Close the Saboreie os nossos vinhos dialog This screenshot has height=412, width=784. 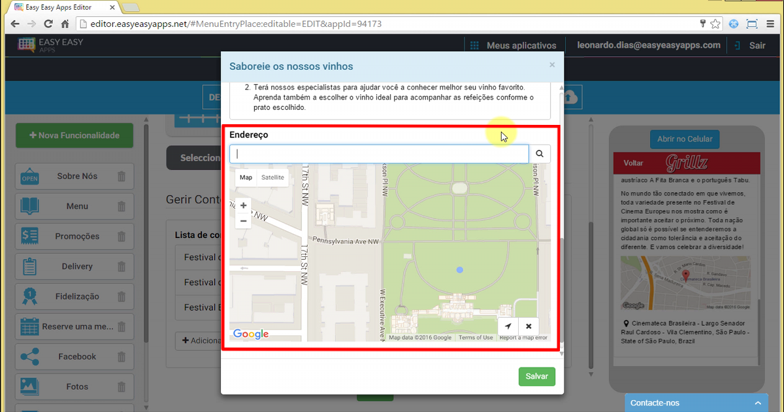tap(552, 65)
